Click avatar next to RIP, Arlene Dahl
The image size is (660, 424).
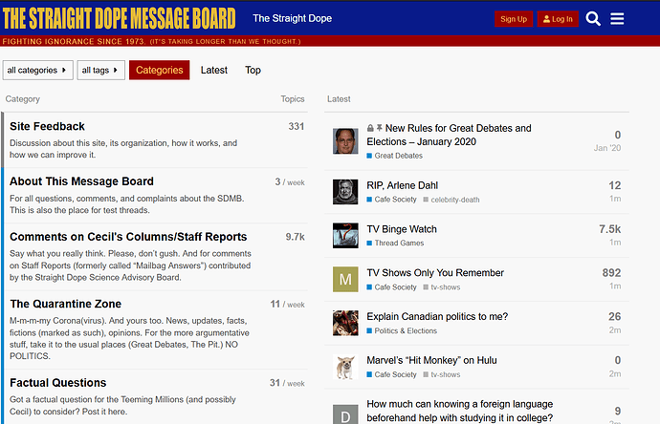pos(345,192)
